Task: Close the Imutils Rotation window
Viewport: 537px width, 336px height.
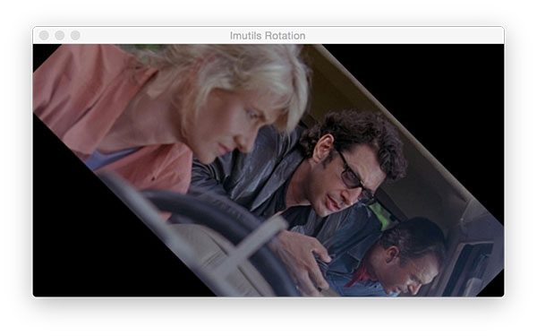Action: 44,35
